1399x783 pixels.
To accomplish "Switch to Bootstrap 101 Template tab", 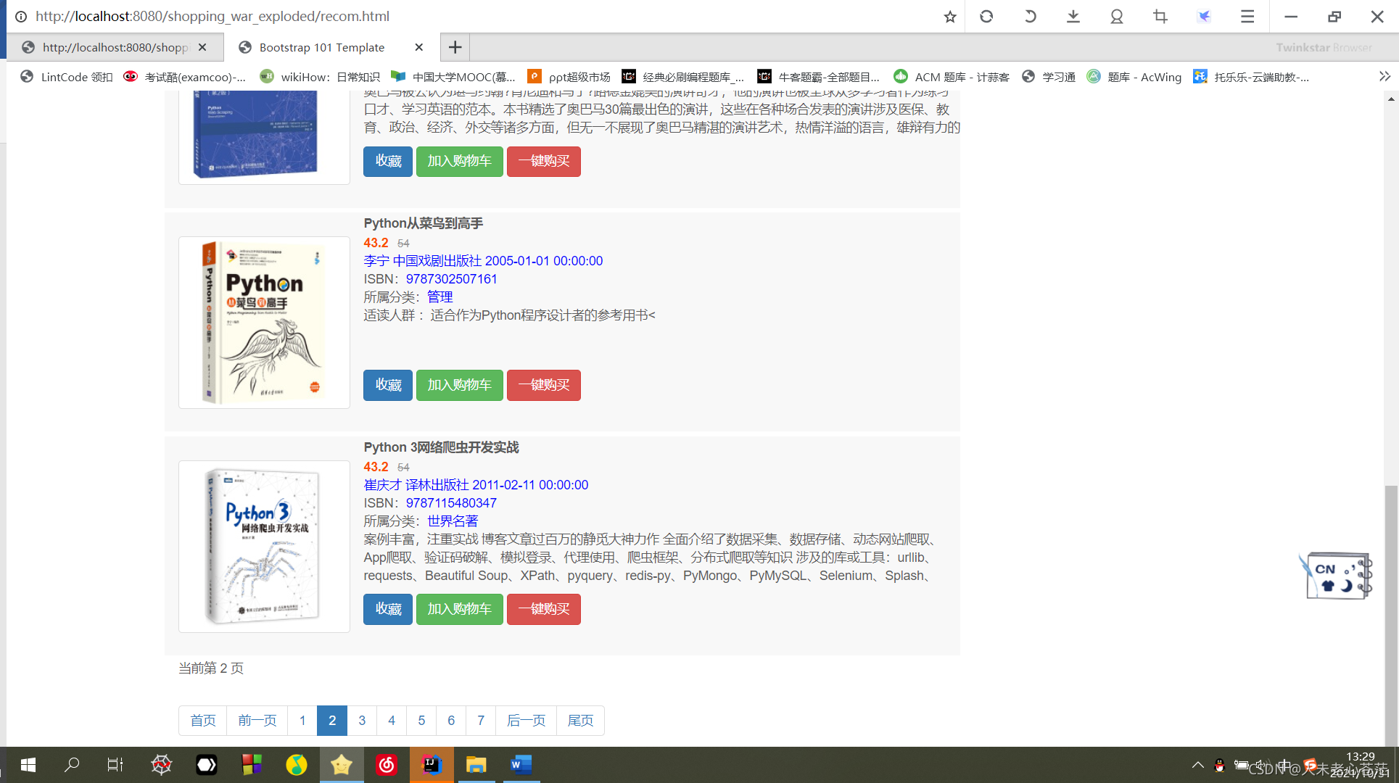I will tap(322, 47).
